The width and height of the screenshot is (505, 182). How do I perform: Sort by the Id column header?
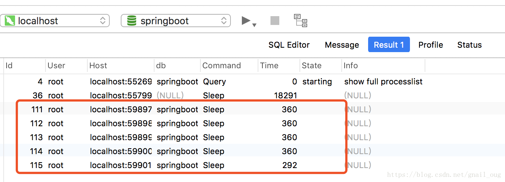pyautogui.click(x=24, y=65)
